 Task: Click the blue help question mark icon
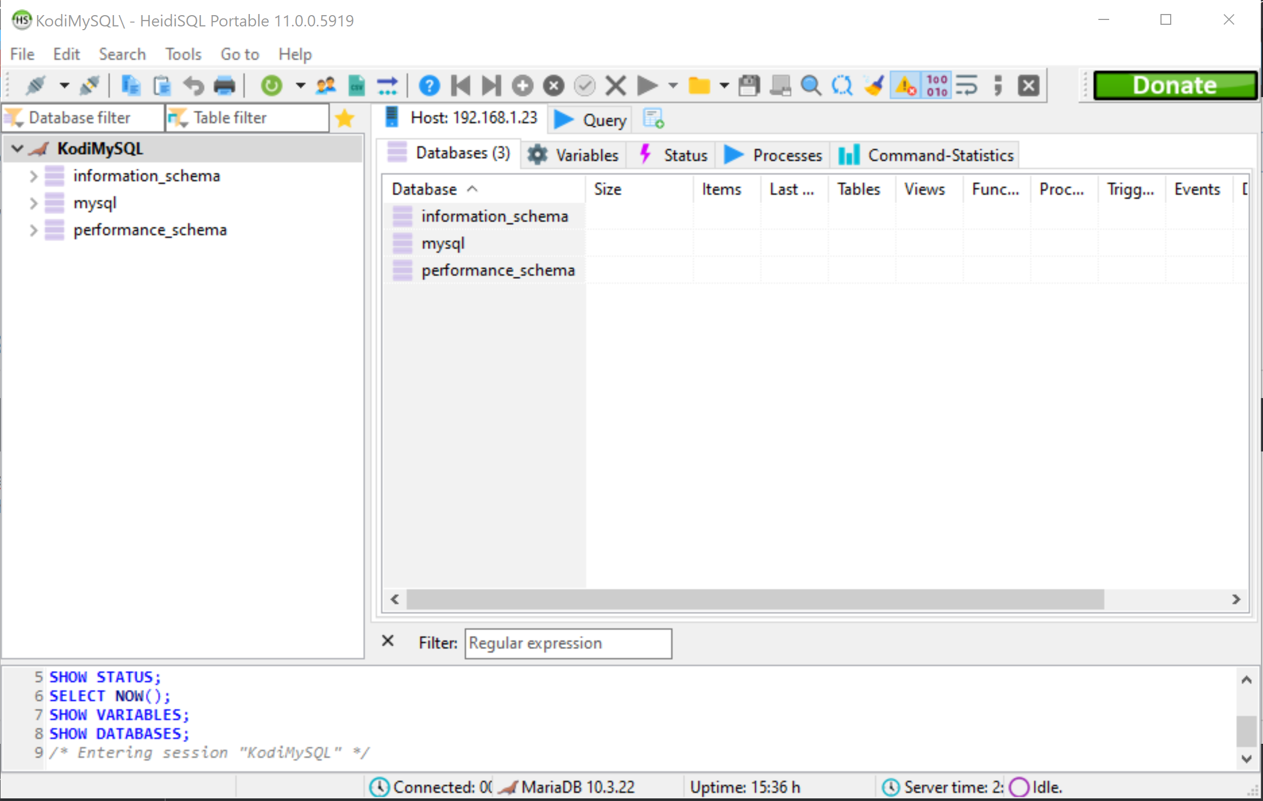(429, 86)
